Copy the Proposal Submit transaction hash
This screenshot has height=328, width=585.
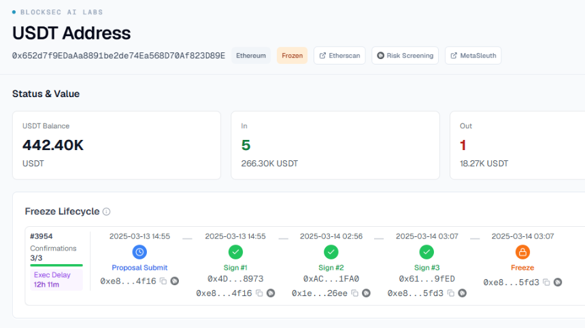(x=163, y=281)
